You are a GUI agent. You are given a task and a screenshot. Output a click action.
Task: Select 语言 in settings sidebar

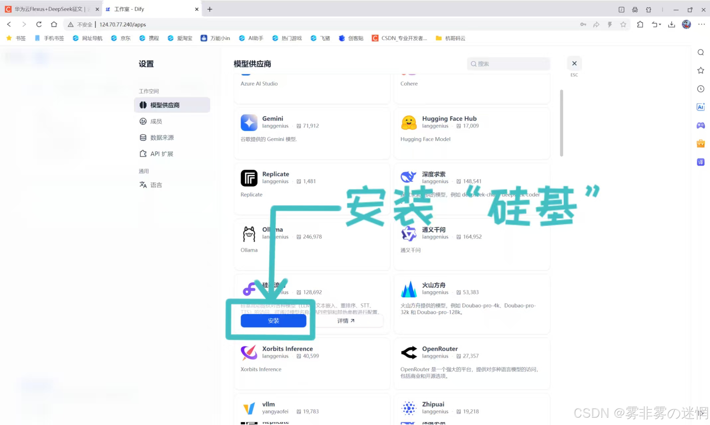[x=172, y=185]
